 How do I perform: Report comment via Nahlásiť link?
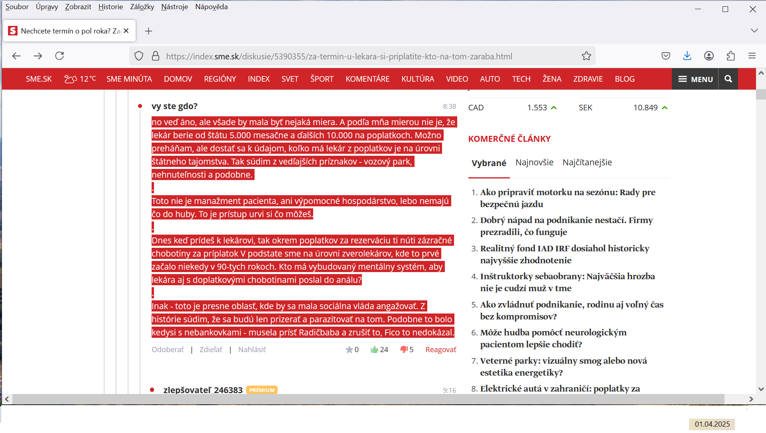(252, 350)
